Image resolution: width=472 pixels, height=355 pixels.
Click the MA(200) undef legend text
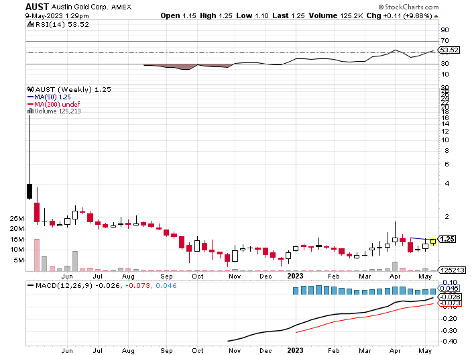point(57,104)
